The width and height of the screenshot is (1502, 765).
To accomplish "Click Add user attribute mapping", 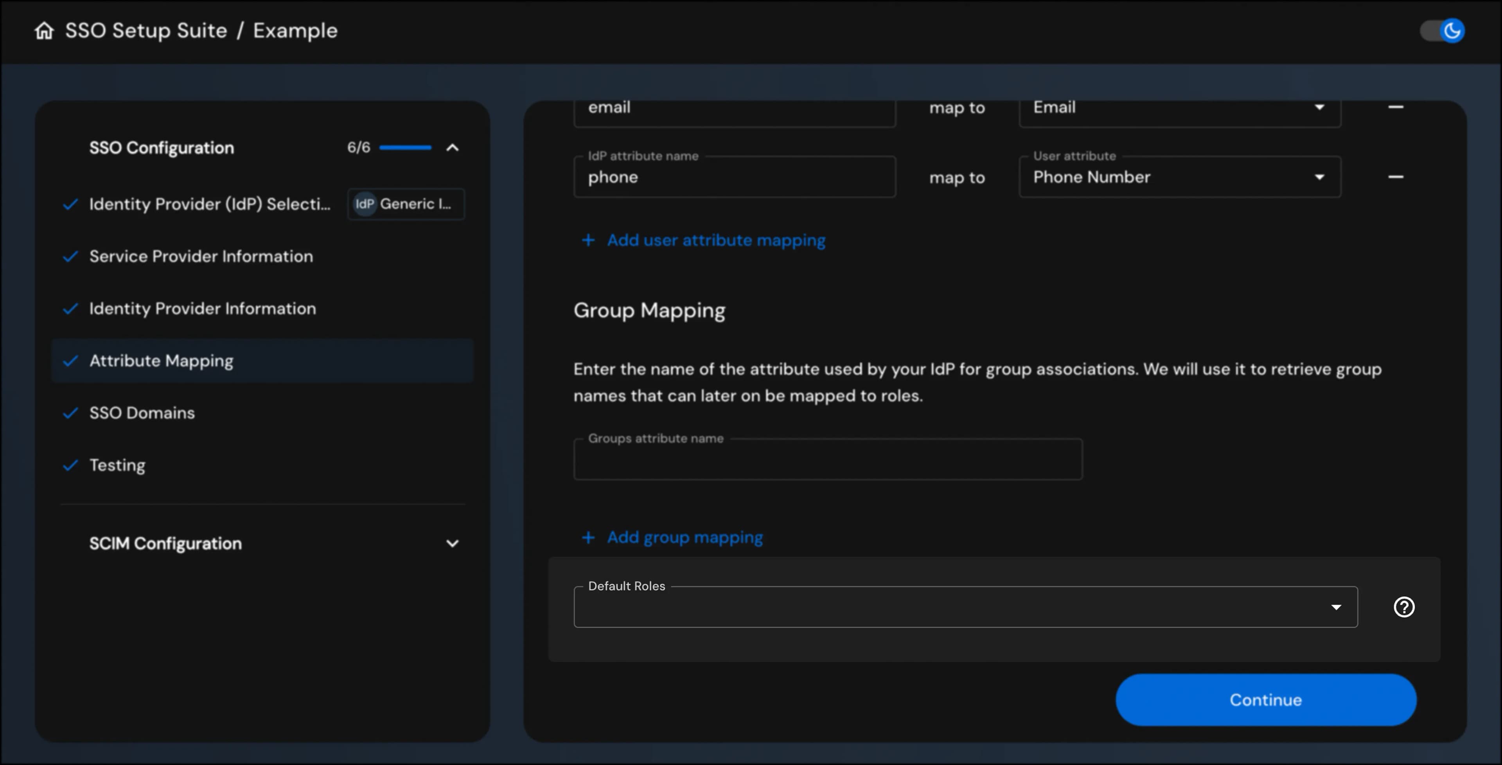I will (x=715, y=240).
